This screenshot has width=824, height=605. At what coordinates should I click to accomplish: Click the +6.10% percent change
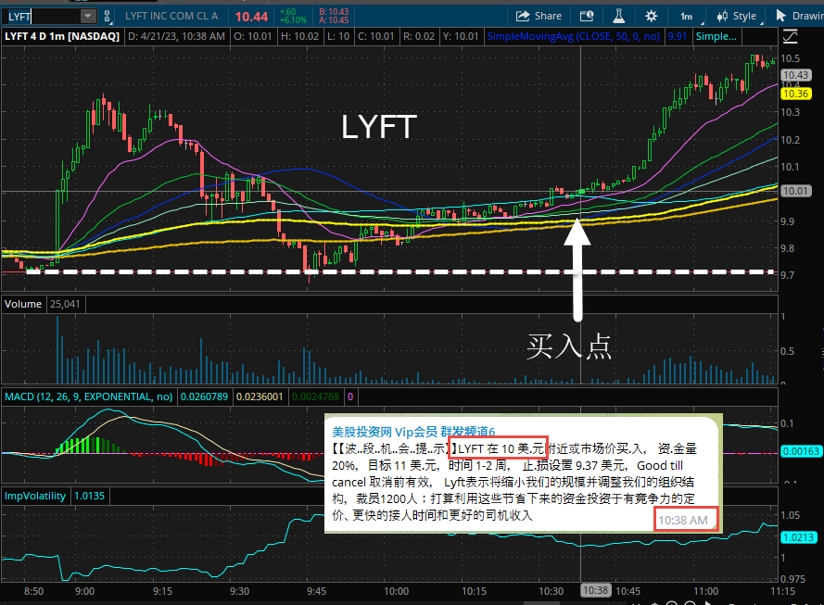293,20
